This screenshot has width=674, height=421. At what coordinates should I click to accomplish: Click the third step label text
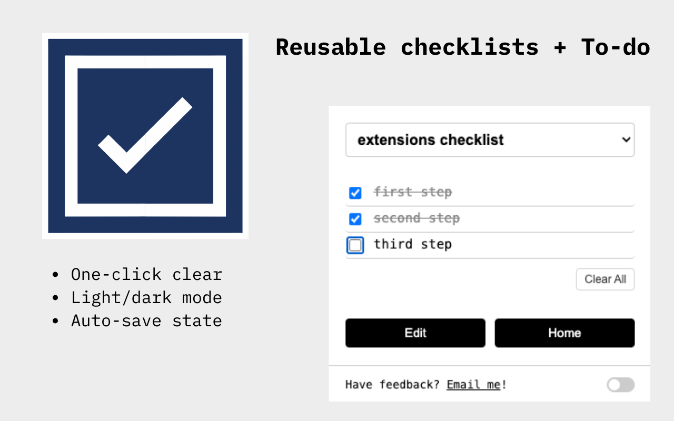coord(413,244)
